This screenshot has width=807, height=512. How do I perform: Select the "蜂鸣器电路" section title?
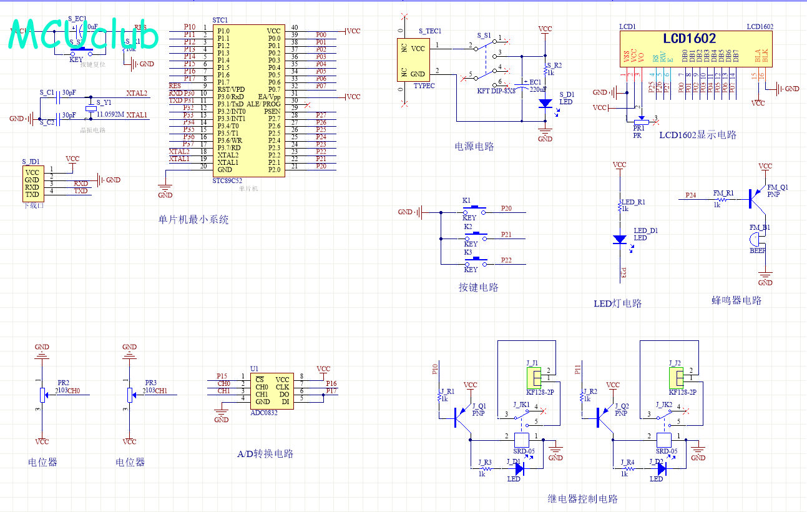(737, 300)
